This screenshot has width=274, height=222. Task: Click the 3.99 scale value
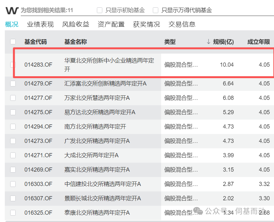tap(228, 155)
